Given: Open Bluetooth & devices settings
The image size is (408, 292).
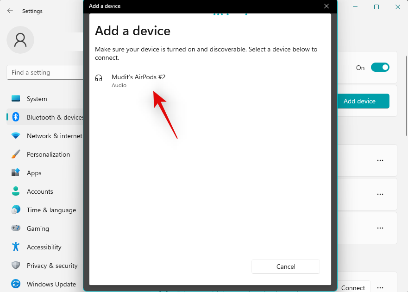Looking at the screenshot, I should [x=45, y=117].
